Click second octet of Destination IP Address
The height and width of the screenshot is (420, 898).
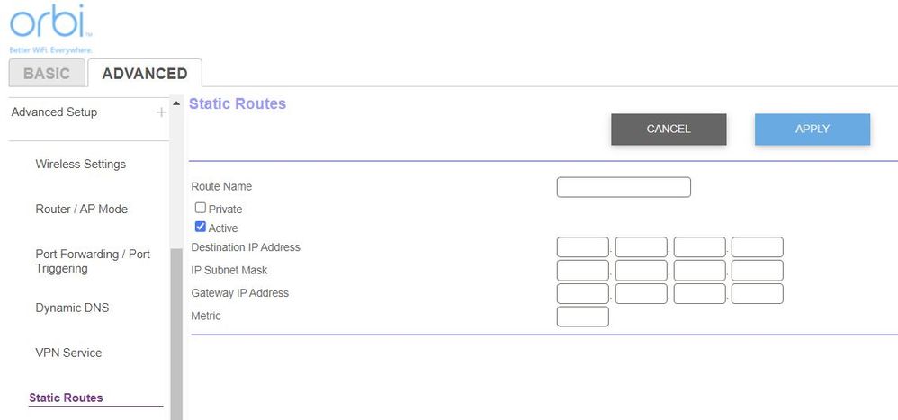[x=641, y=247]
